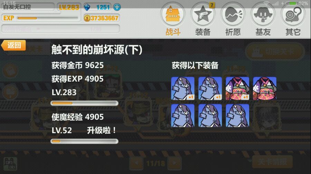The width and height of the screenshot is (311, 174).
Task: Select the last blue suit in the second row
Action: (237, 116)
